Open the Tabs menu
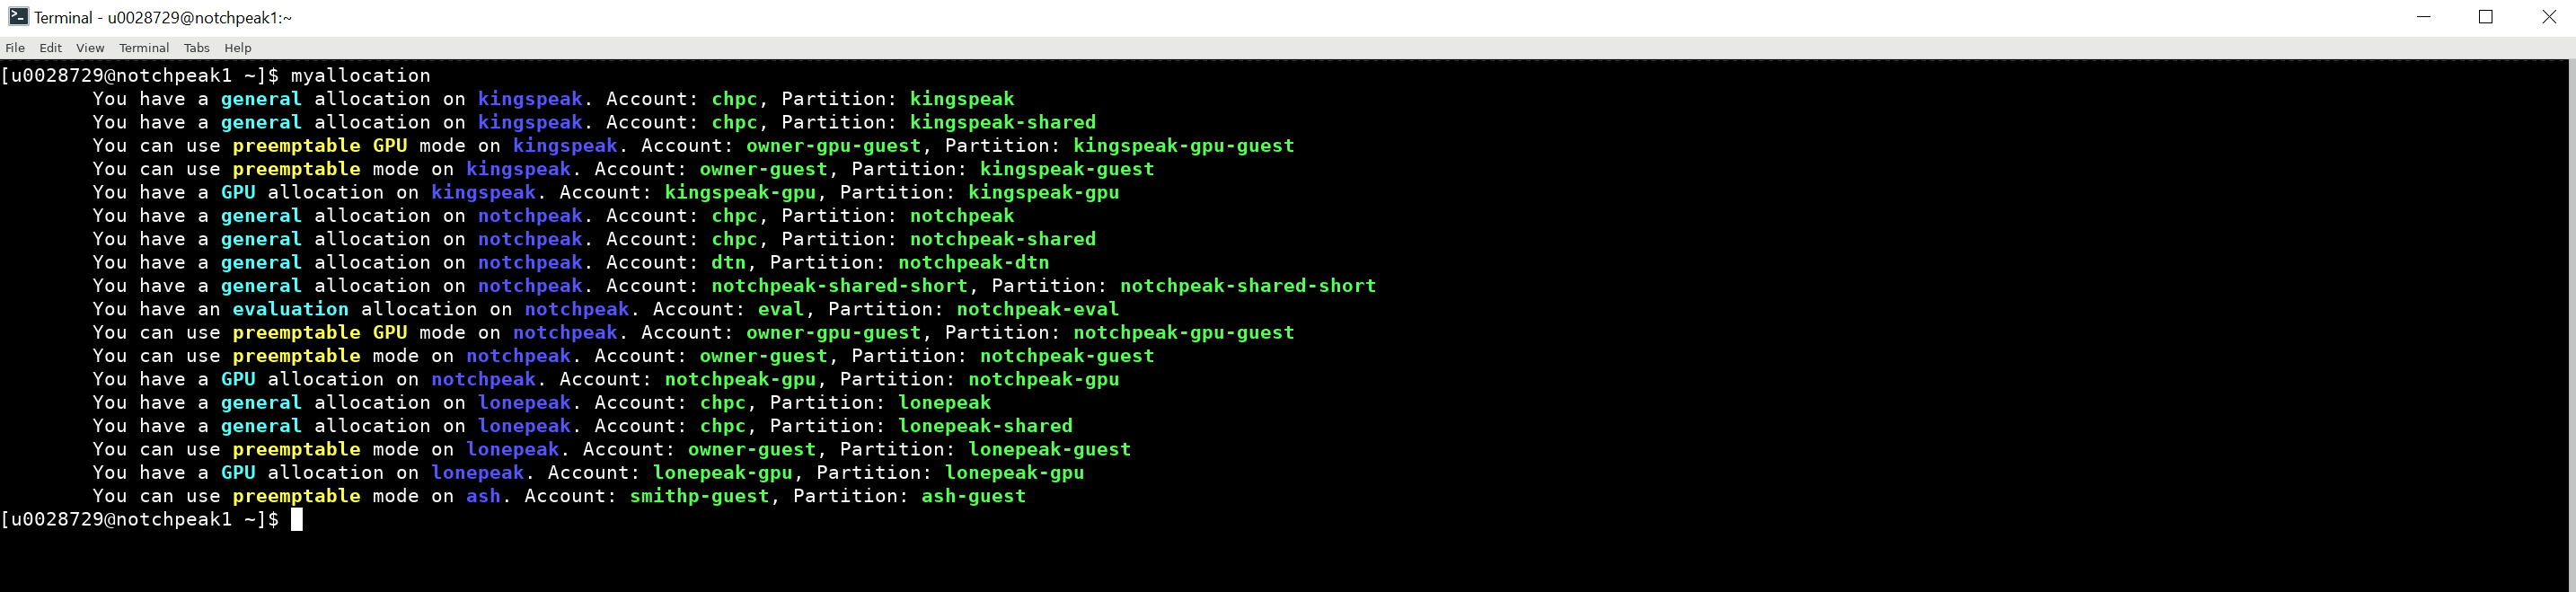This screenshot has width=2576, height=592. point(197,48)
